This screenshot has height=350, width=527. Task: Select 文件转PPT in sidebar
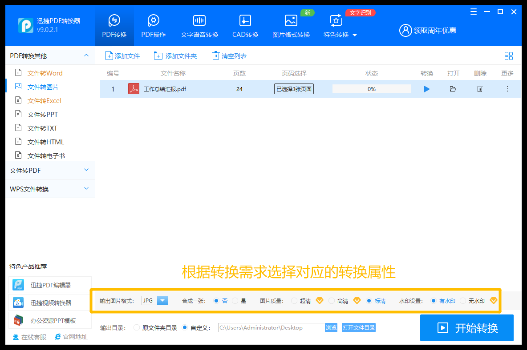(42, 114)
